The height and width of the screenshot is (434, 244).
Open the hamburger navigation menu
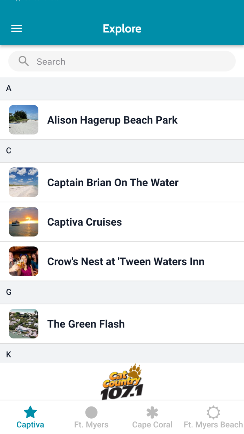click(x=16, y=28)
